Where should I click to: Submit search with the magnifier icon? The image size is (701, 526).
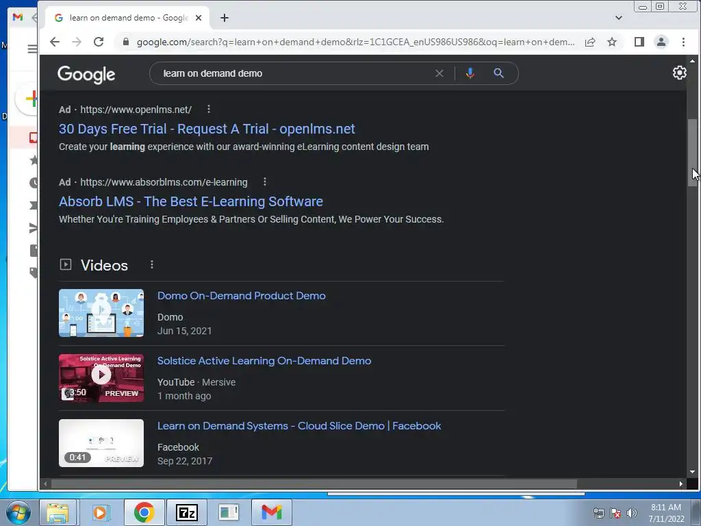point(498,73)
